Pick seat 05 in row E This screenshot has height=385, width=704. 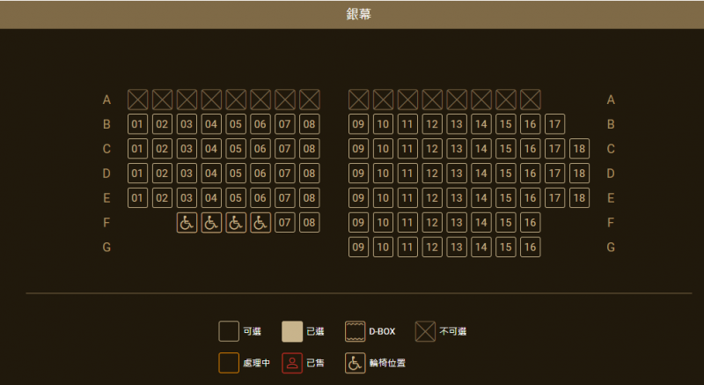236,198
